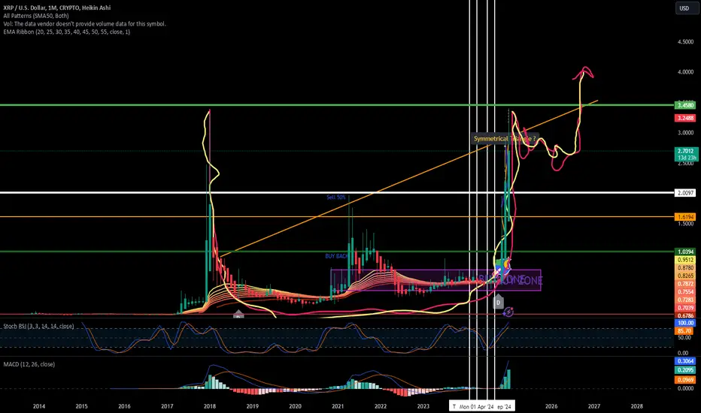Click the 0.8780 EMA value label
The image size is (701, 413).
click(685, 268)
